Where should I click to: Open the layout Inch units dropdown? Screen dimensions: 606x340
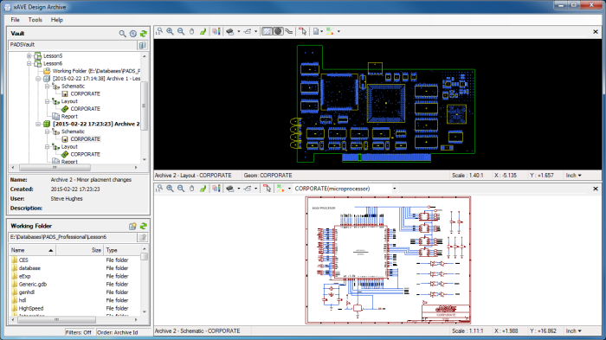click(x=573, y=176)
